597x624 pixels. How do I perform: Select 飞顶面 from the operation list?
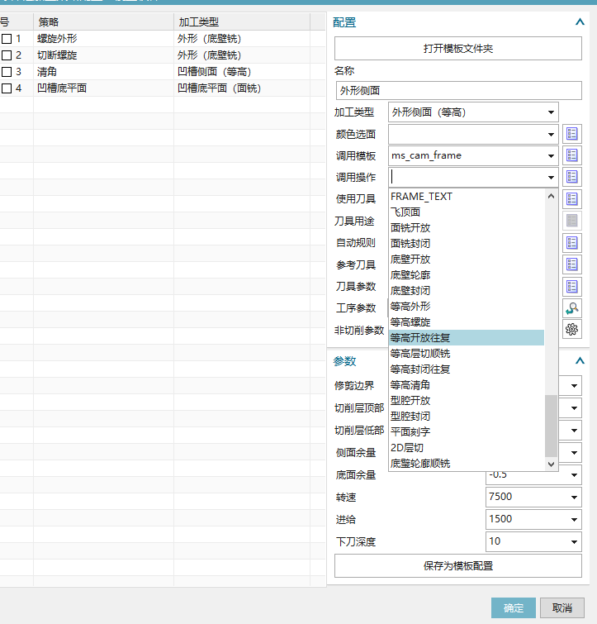click(467, 212)
